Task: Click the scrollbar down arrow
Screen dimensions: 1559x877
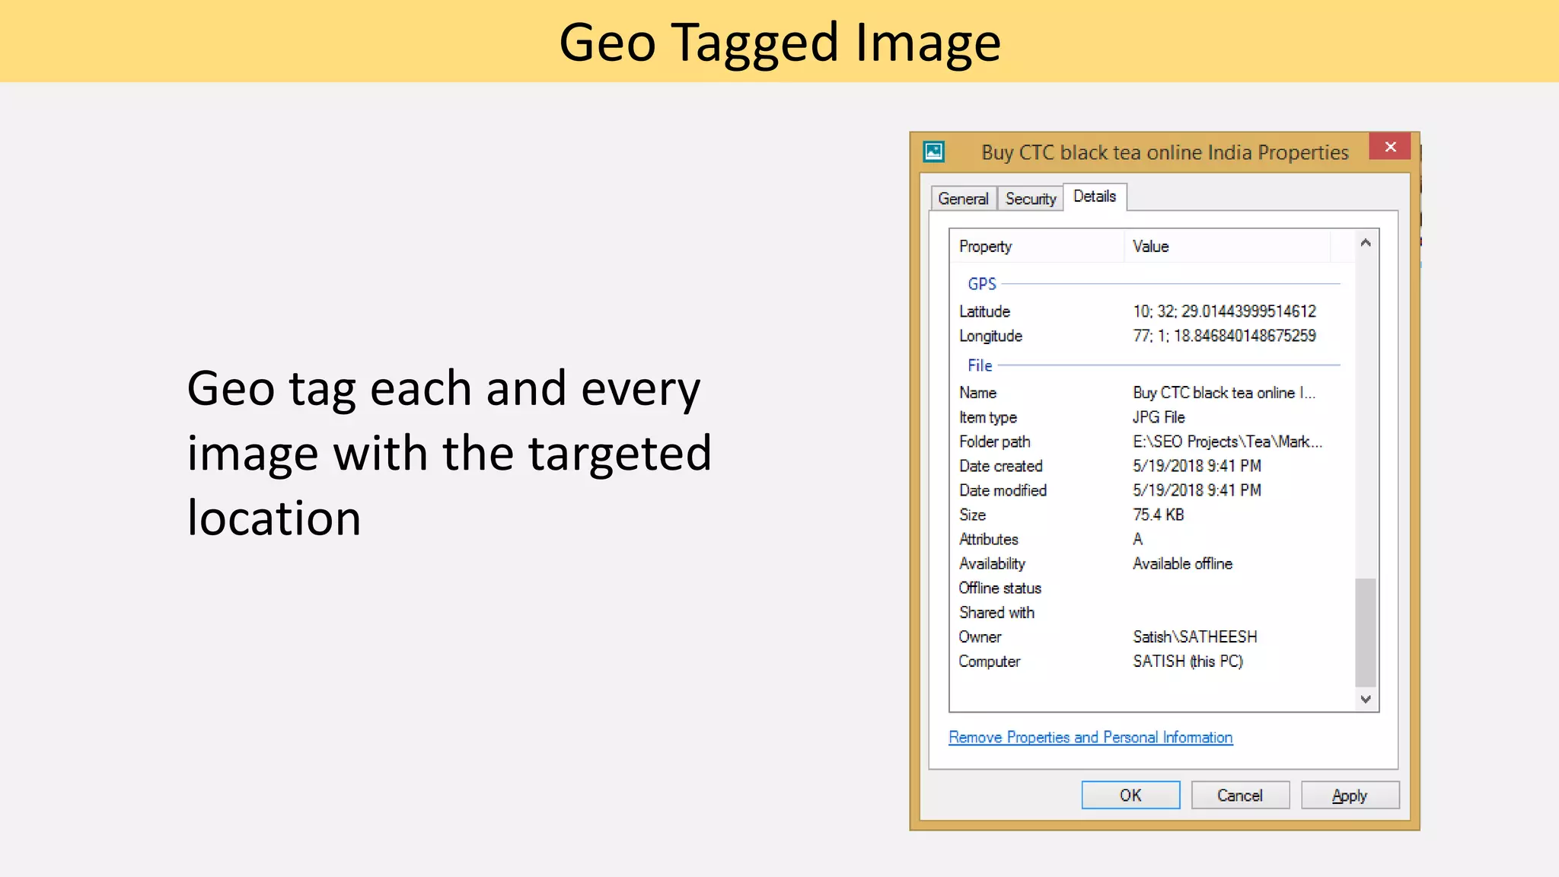Action: click(x=1366, y=699)
